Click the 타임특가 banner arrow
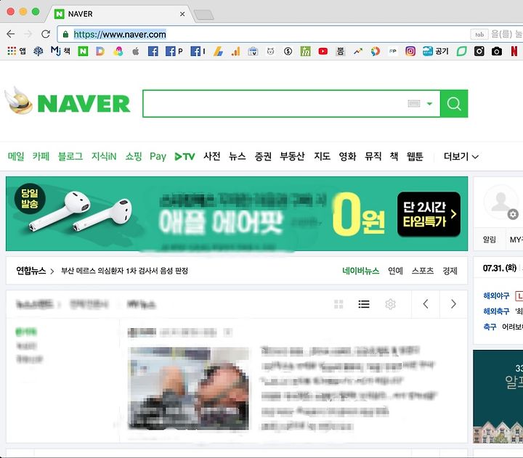The image size is (523, 458). pyautogui.click(x=453, y=214)
